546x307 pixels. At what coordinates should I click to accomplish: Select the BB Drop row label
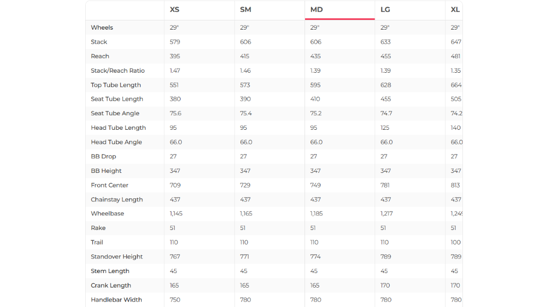(103, 157)
